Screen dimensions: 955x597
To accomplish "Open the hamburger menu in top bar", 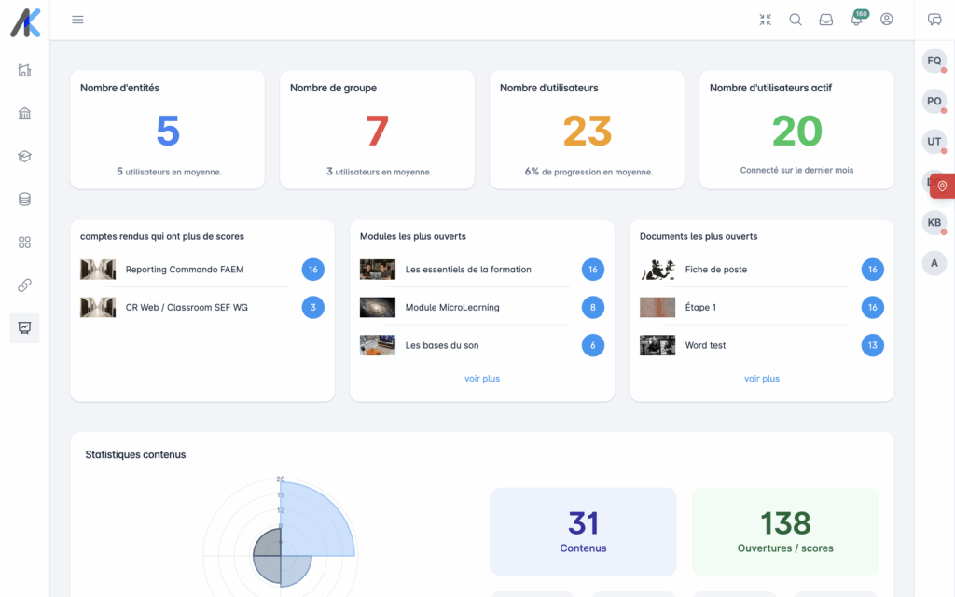I will click(77, 20).
